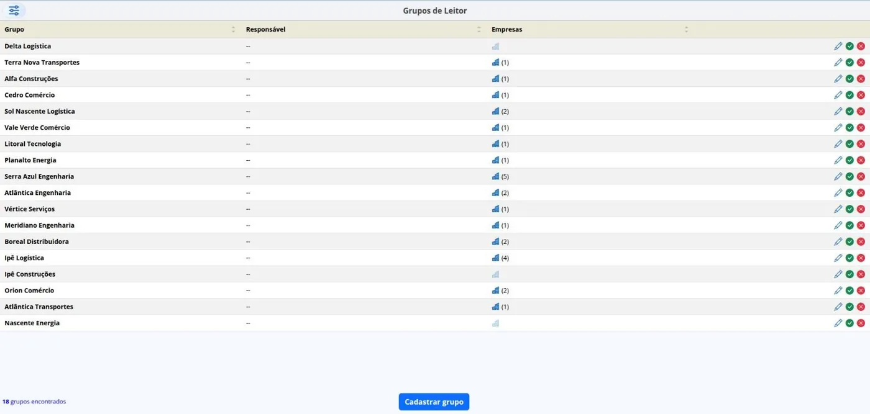This screenshot has width=870, height=414.
Task: Click the red delete icon for Terra Nova Transportes
Action: coord(861,62)
